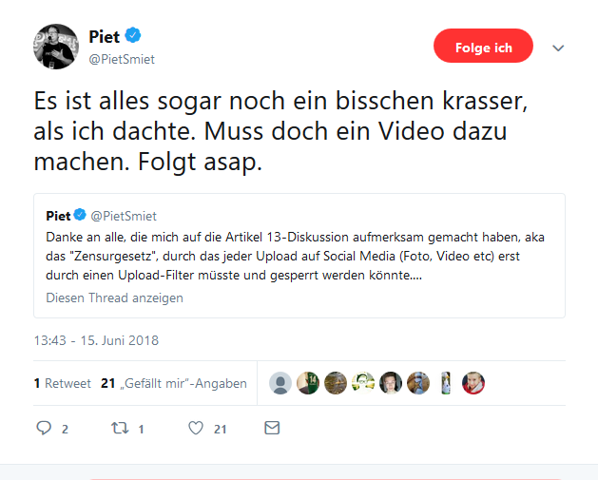Click default grey silhouette liker avatar
The width and height of the screenshot is (598, 480).
(x=280, y=383)
